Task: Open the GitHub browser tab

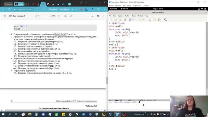Action: pos(48,4)
